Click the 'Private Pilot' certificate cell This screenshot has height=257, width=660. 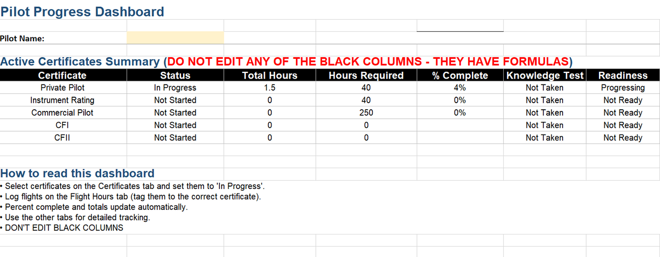63,88
